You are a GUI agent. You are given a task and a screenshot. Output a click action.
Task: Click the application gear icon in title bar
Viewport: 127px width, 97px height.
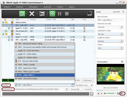pos(4,3)
